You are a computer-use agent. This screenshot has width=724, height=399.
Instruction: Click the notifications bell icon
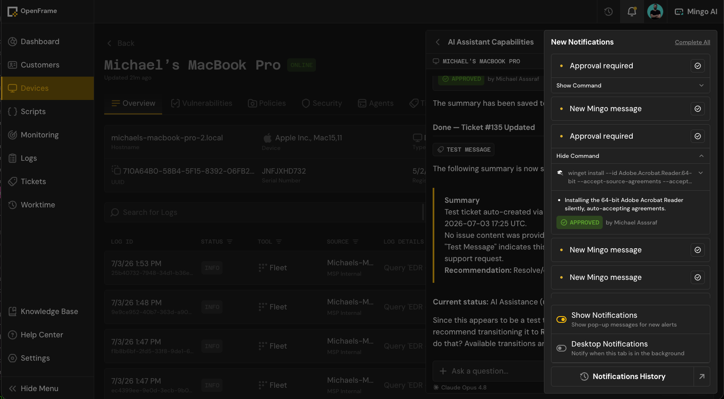point(632,12)
